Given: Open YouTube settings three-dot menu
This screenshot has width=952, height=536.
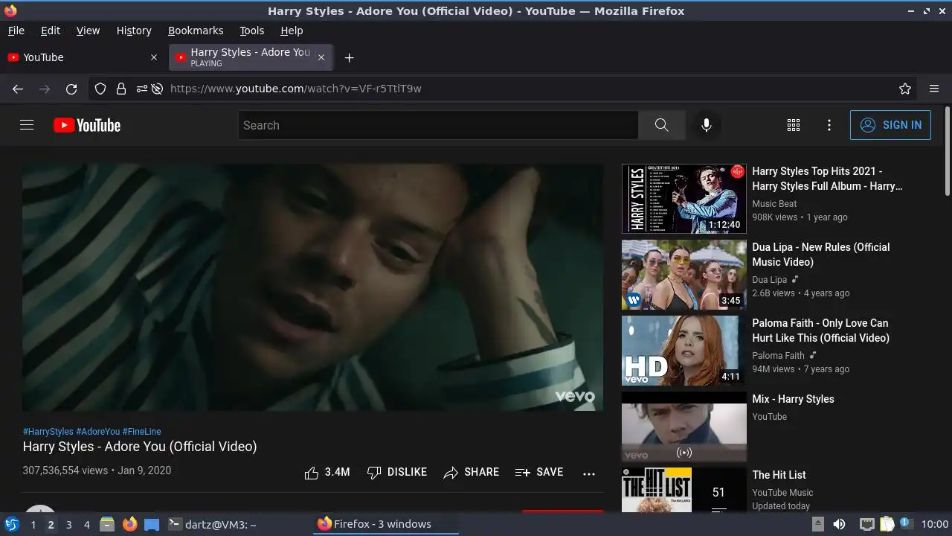Looking at the screenshot, I should 829,125.
